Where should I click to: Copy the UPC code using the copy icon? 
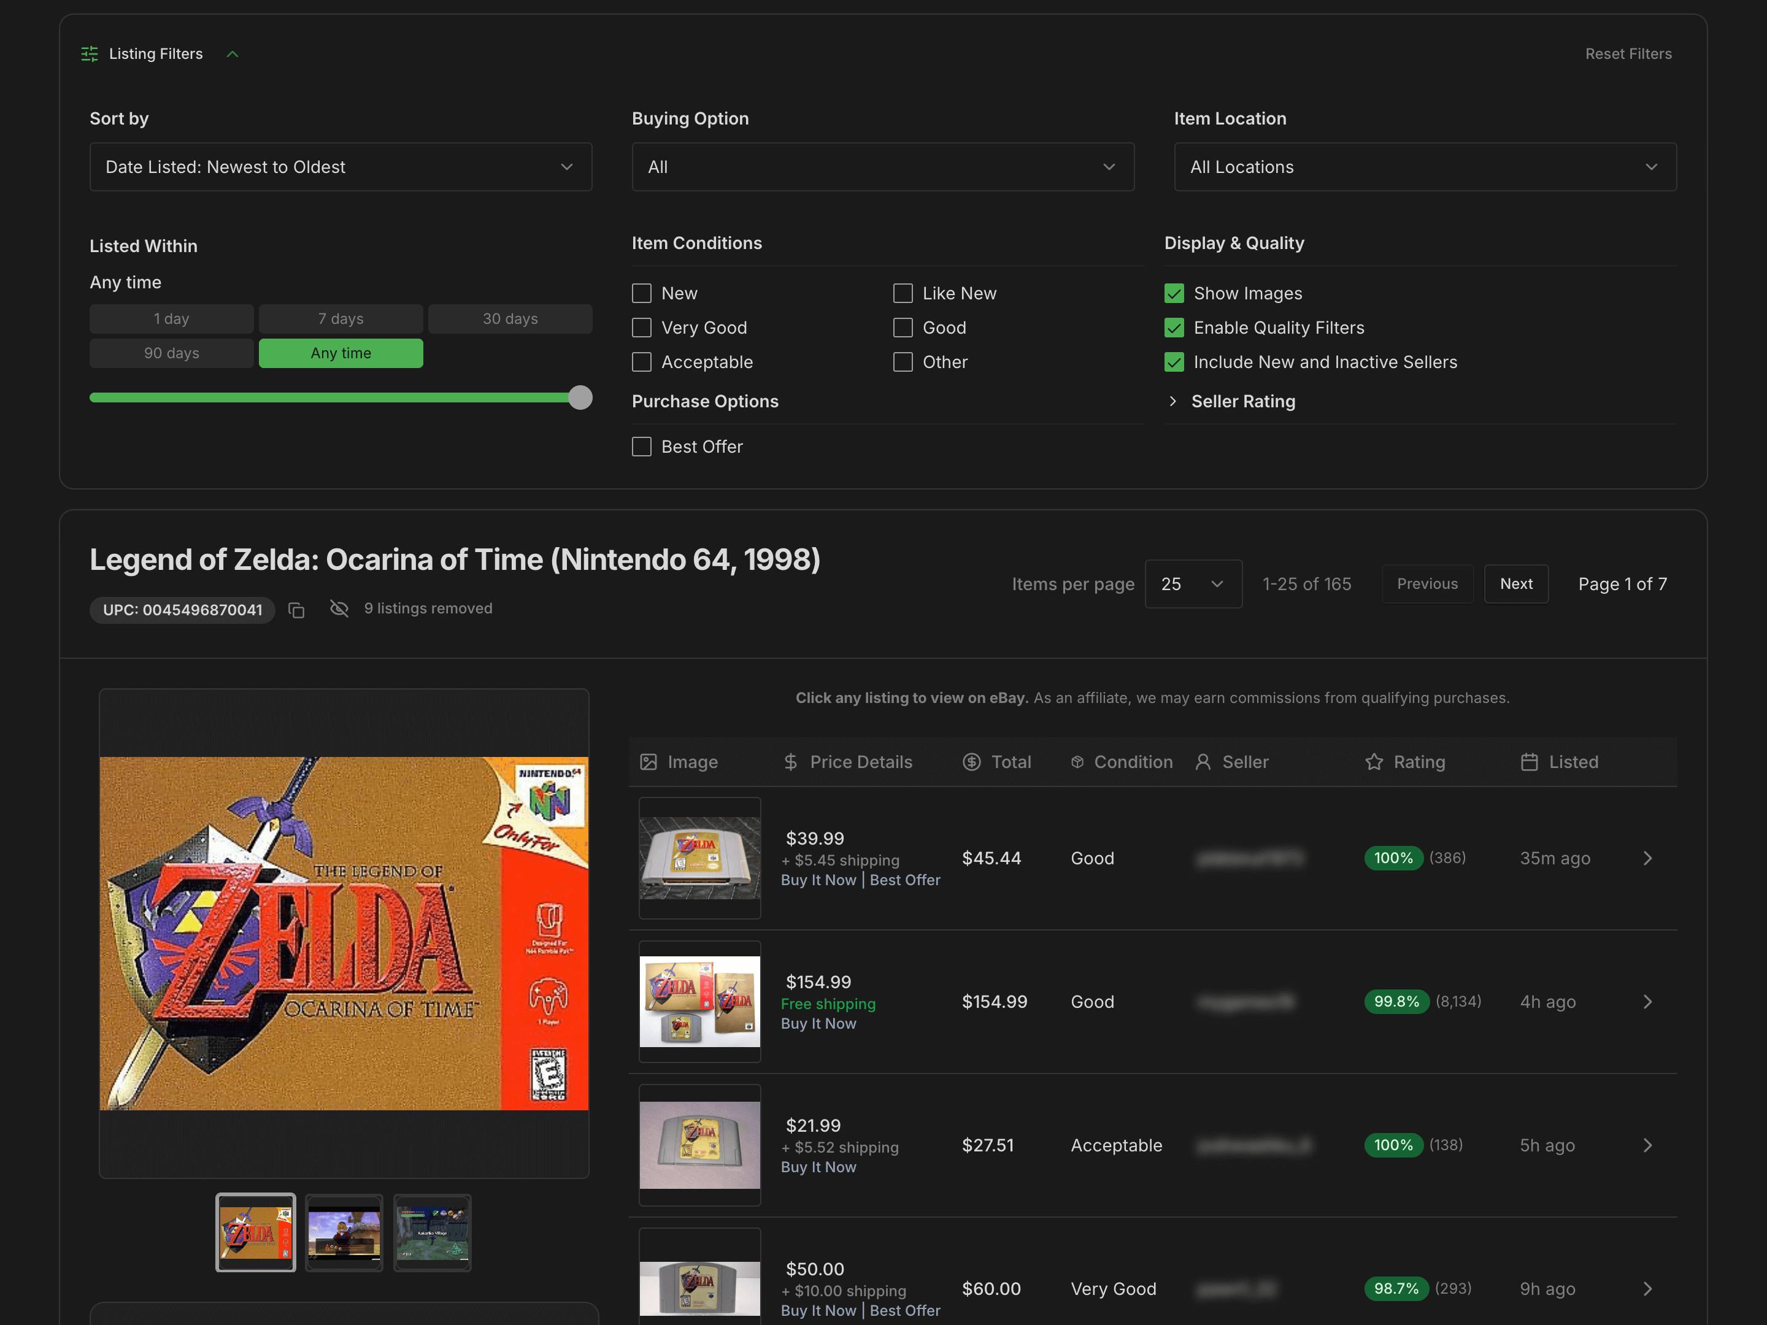click(296, 609)
